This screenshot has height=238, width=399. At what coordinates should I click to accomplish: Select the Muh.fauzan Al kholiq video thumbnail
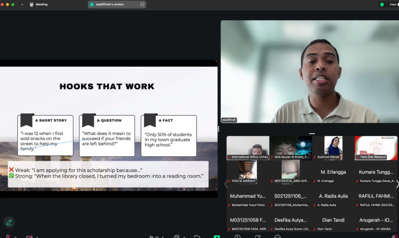(290, 148)
